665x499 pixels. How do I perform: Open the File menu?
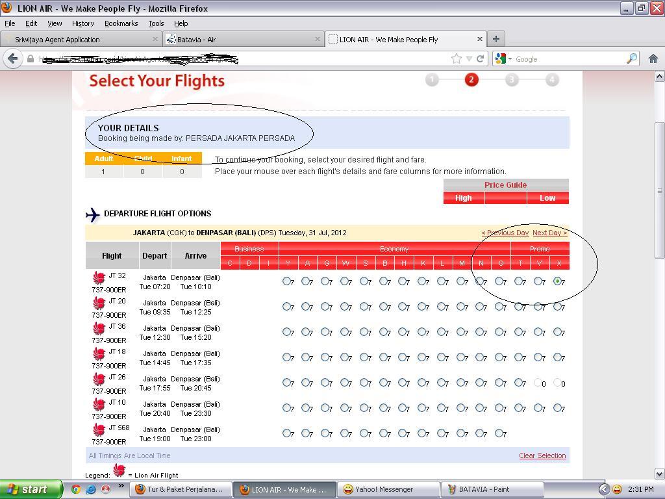pos(10,23)
